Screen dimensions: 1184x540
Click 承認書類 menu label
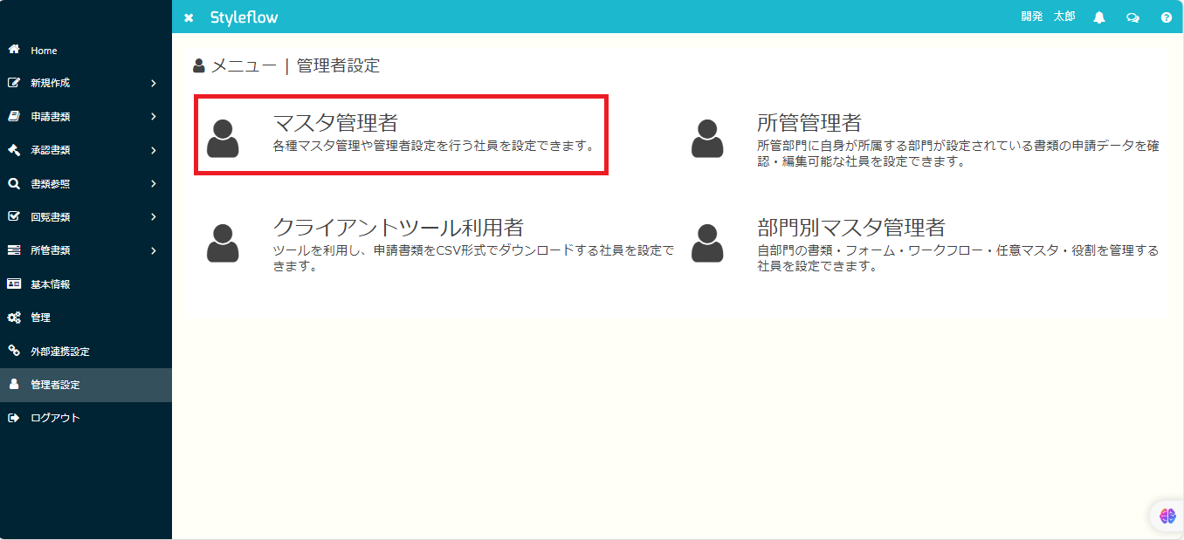51,150
